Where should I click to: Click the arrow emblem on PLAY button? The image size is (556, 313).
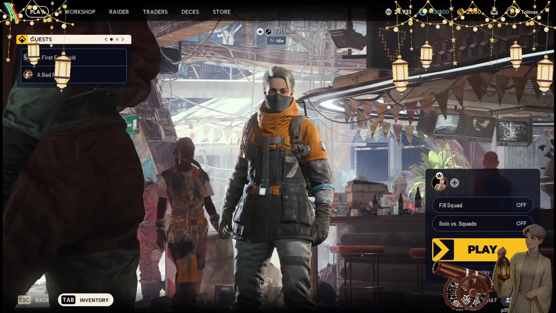click(x=443, y=250)
